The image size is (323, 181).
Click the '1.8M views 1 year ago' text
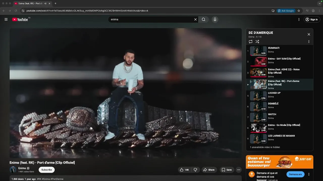[24, 179]
